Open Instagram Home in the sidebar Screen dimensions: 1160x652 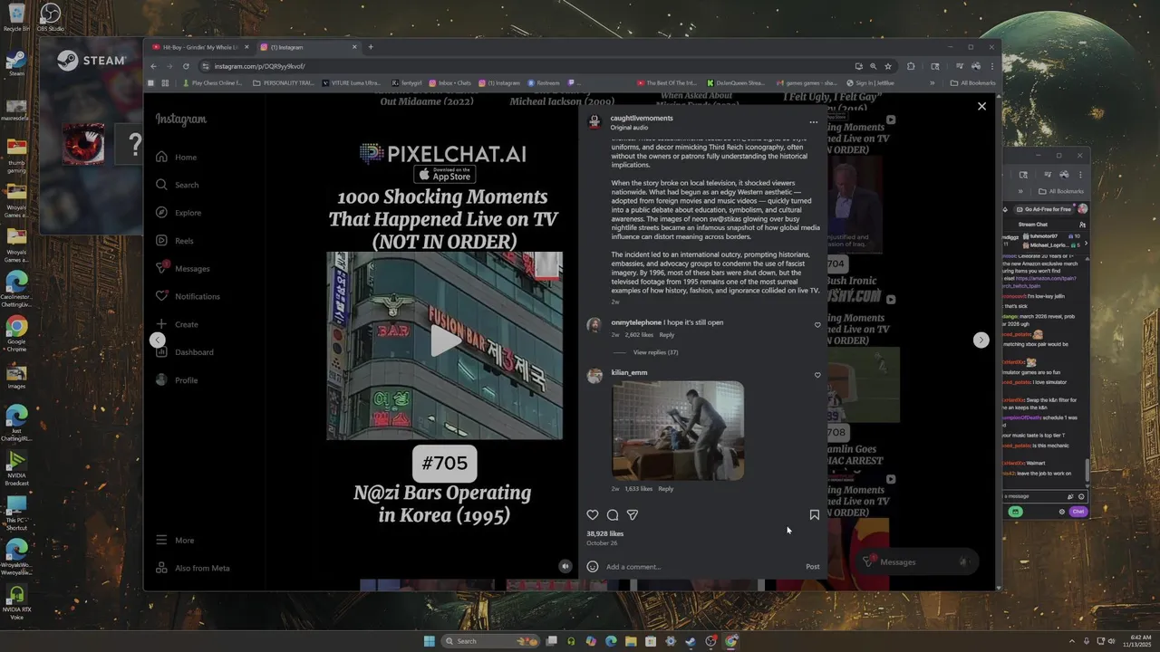click(177, 157)
